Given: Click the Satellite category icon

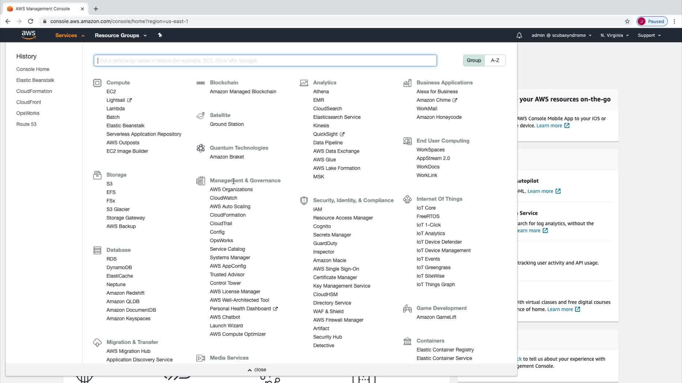Looking at the screenshot, I should (201, 116).
